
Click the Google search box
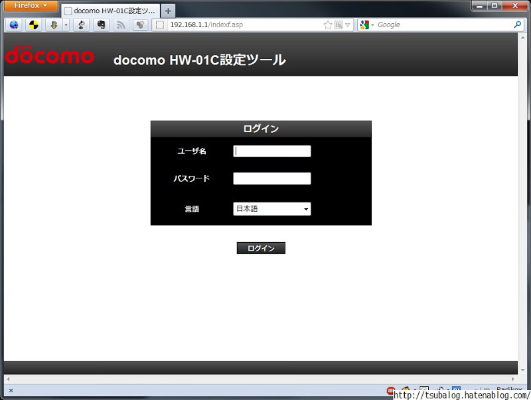pyautogui.click(x=441, y=25)
